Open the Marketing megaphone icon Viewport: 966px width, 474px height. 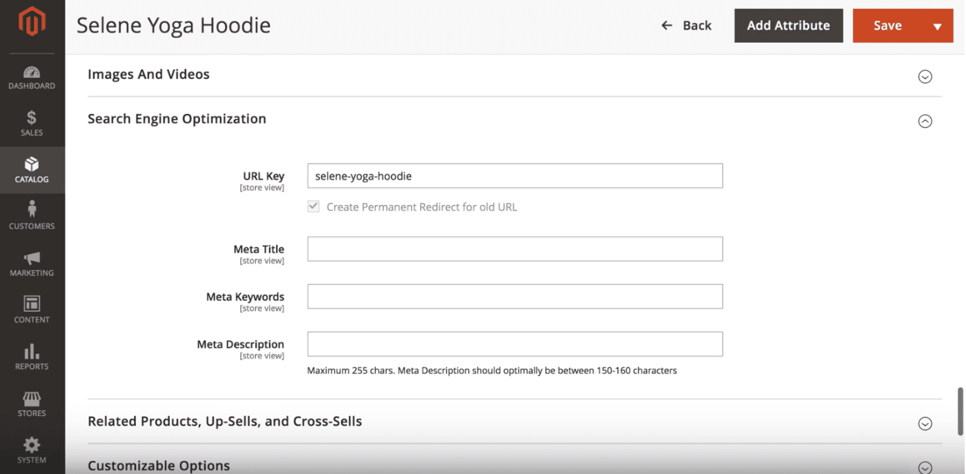pyautogui.click(x=32, y=258)
